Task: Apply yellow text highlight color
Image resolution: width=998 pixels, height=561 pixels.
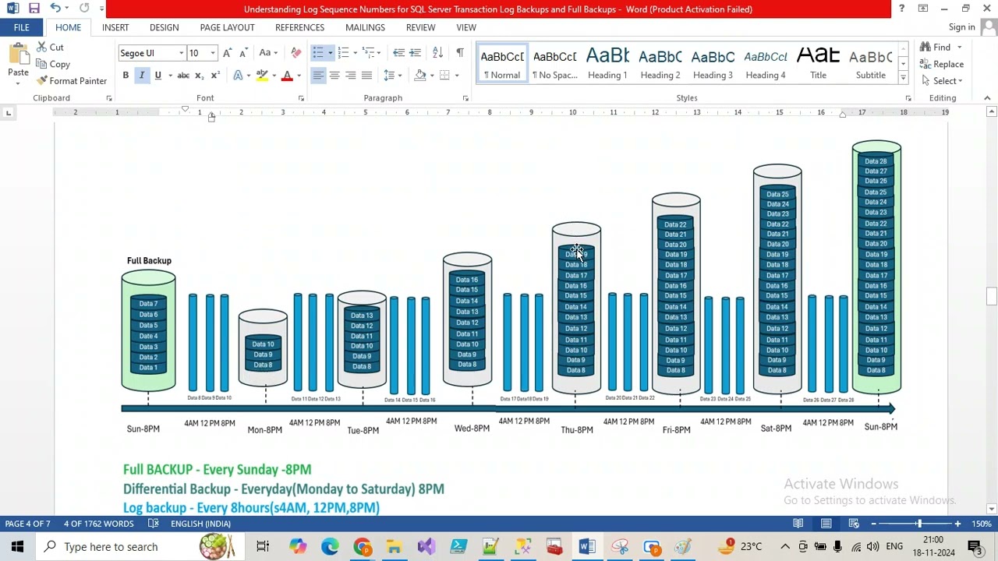Action: 261,76
